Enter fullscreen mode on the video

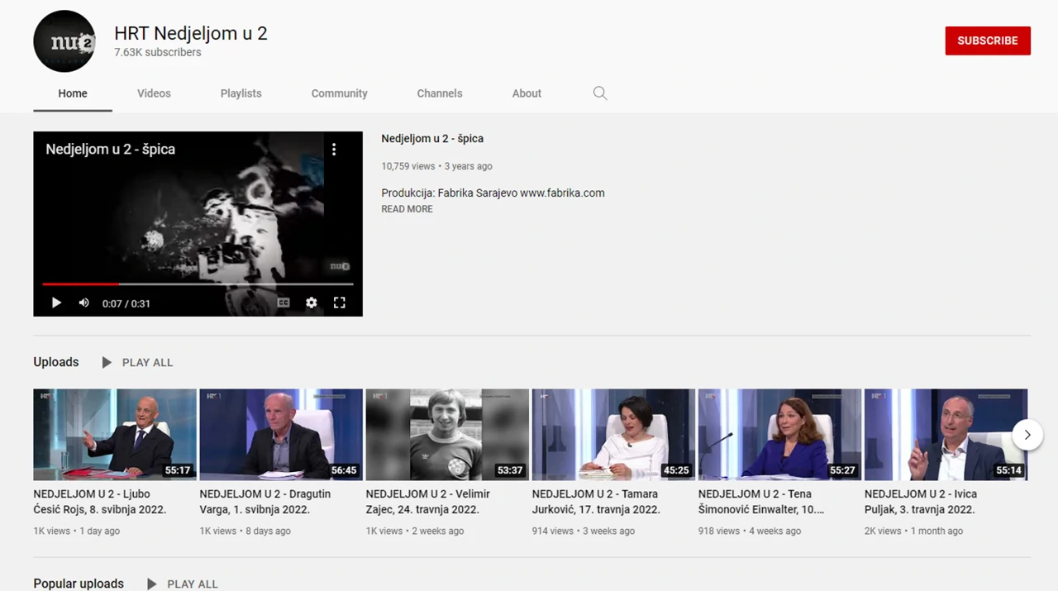(339, 303)
